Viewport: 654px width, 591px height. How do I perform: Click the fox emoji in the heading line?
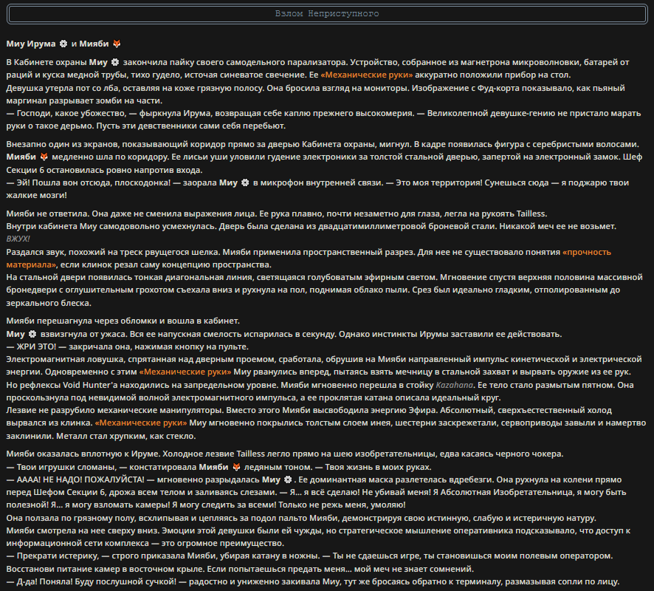click(117, 44)
